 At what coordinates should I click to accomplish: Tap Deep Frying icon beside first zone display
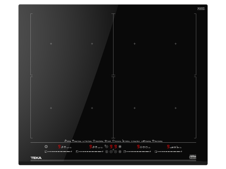click(x=65, y=147)
